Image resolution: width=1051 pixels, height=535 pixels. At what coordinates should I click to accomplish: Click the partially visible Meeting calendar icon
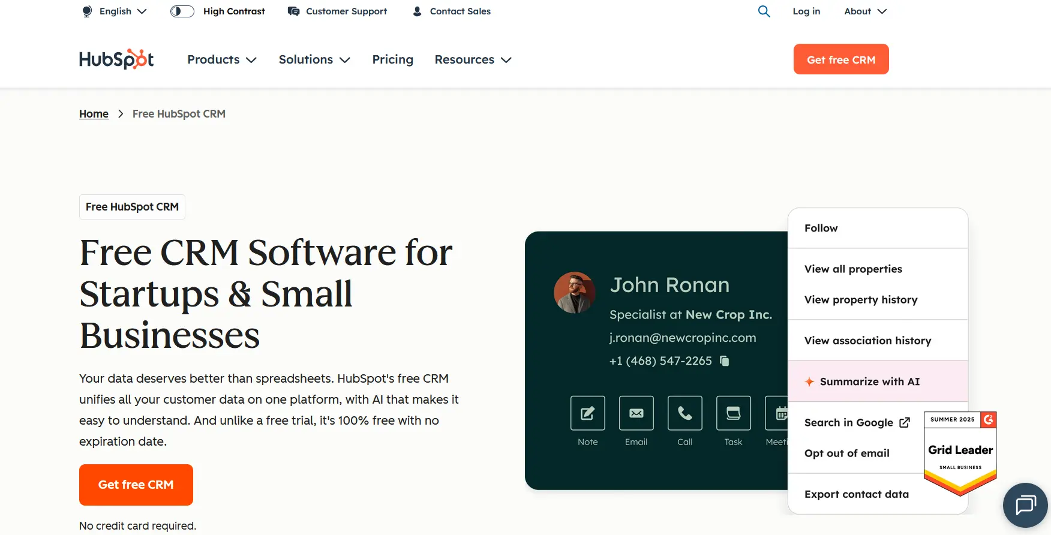(777, 413)
